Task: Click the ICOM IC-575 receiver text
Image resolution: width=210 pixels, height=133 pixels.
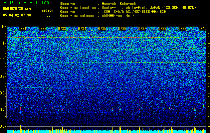Action: tap(134, 12)
